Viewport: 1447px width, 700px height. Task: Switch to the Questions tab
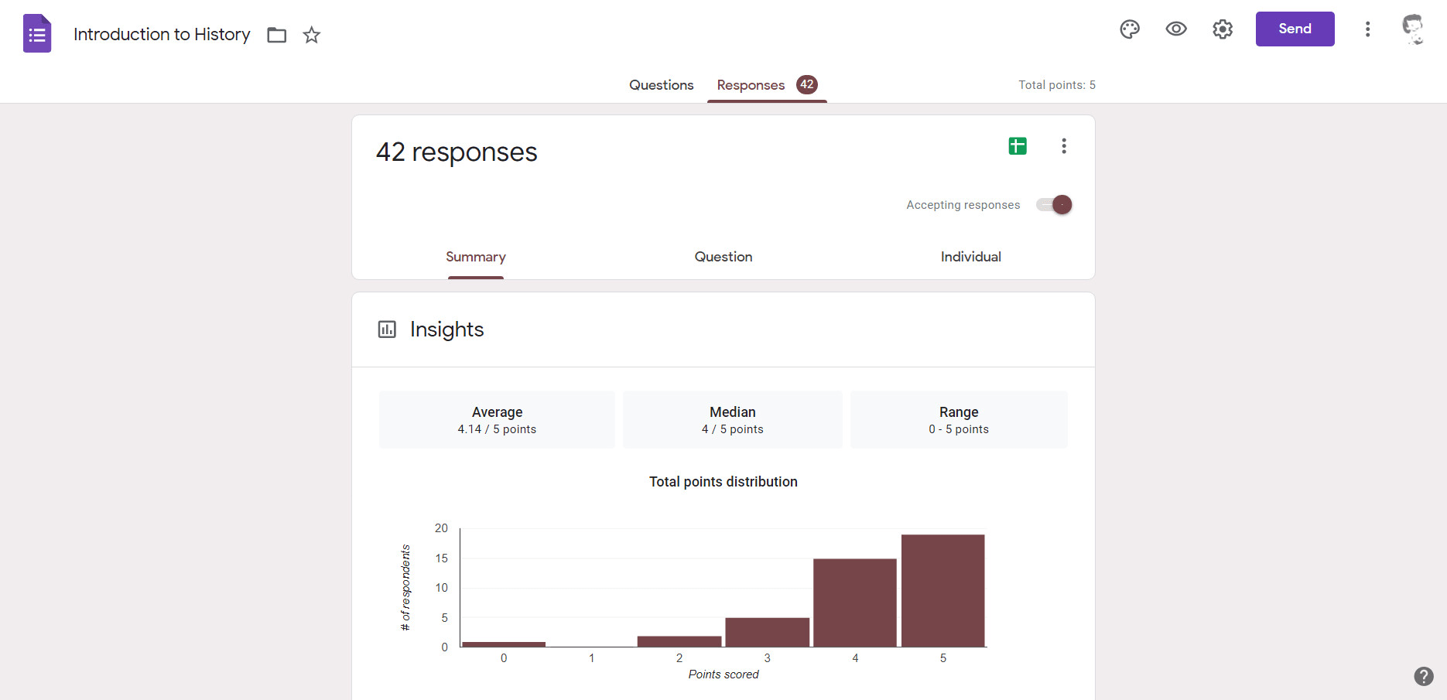(x=661, y=84)
